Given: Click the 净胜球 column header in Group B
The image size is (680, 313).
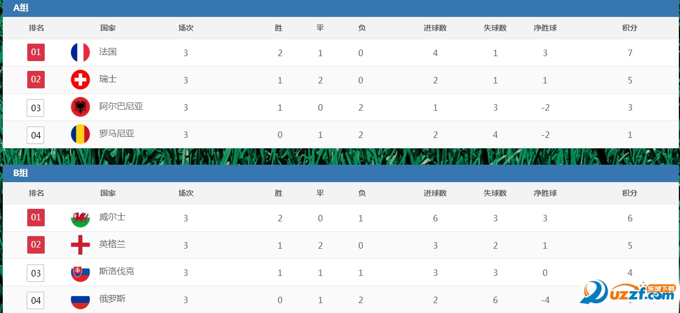Looking at the screenshot, I should click(x=545, y=193).
